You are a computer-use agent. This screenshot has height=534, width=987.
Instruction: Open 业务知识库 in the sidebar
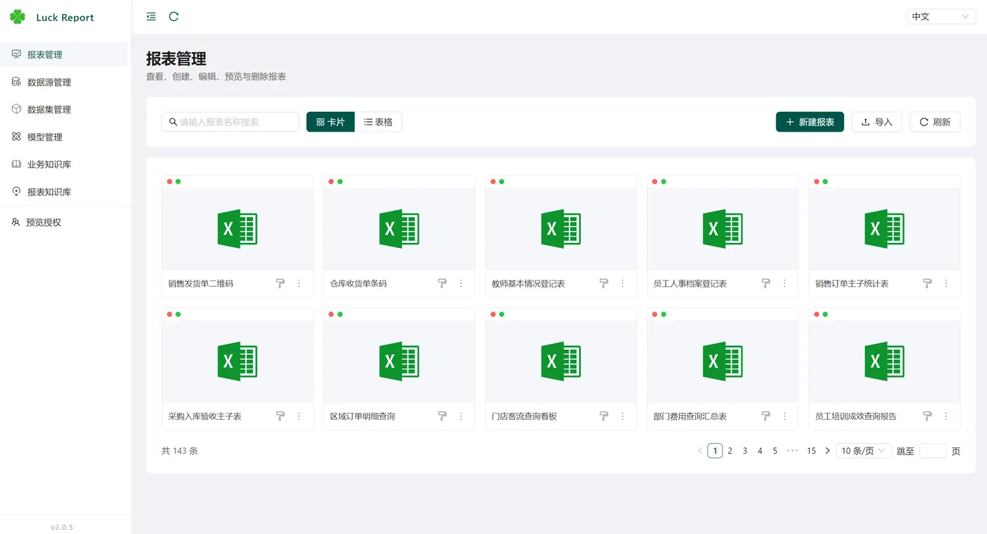[x=64, y=164]
